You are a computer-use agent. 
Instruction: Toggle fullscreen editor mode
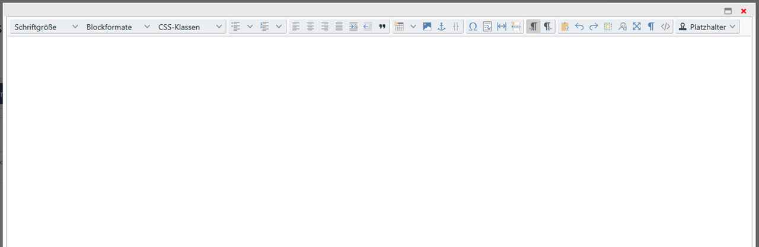[x=637, y=27]
